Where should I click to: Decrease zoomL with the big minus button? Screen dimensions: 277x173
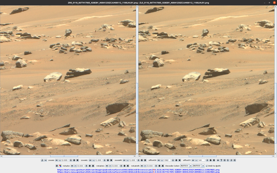click(90, 160)
